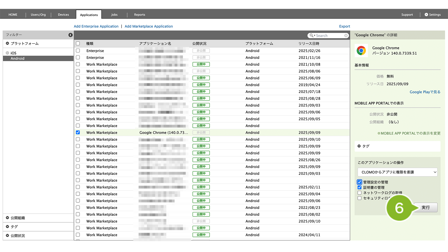
Task: Expand the タグ section in details panel
Action: coord(359,146)
